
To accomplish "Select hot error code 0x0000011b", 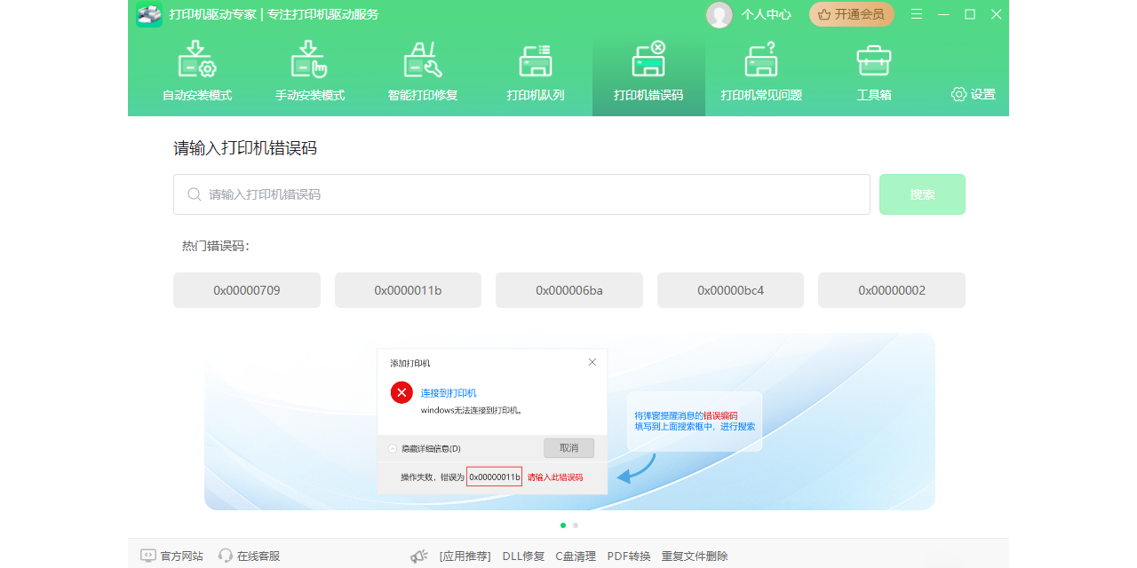I will click(408, 290).
